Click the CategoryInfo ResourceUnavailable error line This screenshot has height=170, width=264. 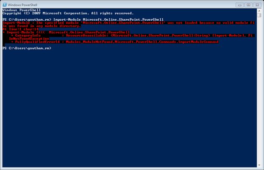[x=127, y=36]
